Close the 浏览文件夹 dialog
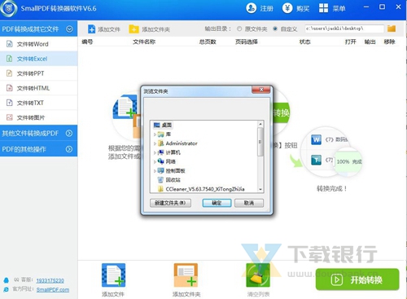The width and height of the screenshot is (407, 299). [261, 90]
